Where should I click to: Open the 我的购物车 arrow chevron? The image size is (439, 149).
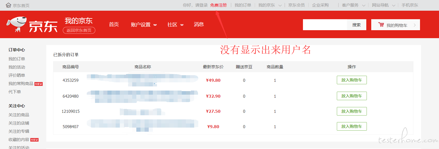[x=415, y=25]
